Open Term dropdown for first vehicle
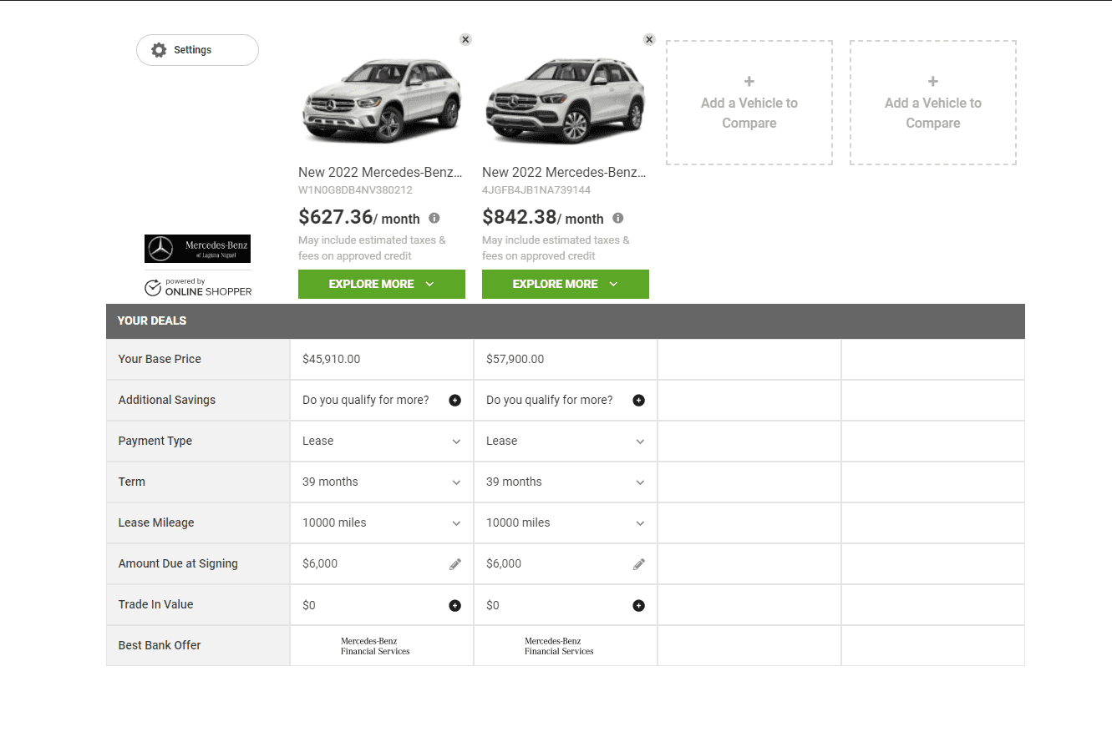The width and height of the screenshot is (1112, 747). [x=382, y=482]
